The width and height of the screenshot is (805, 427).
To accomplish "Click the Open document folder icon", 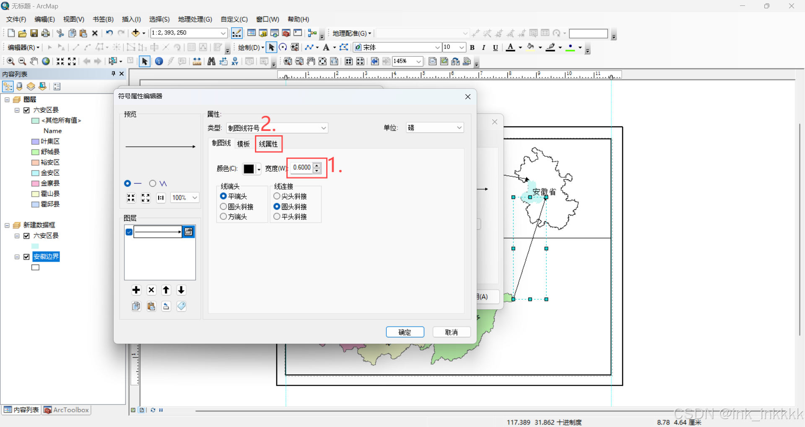I will coord(23,33).
